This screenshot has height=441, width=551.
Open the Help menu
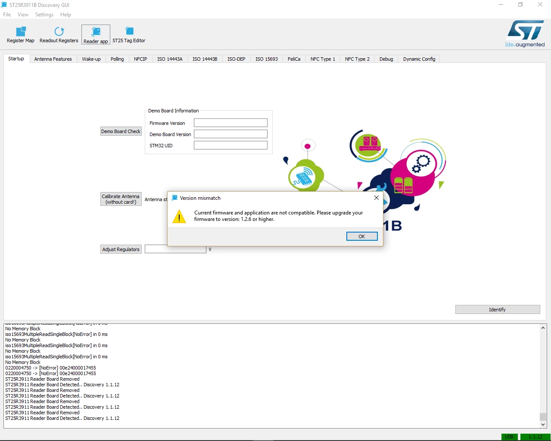pos(65,15)
